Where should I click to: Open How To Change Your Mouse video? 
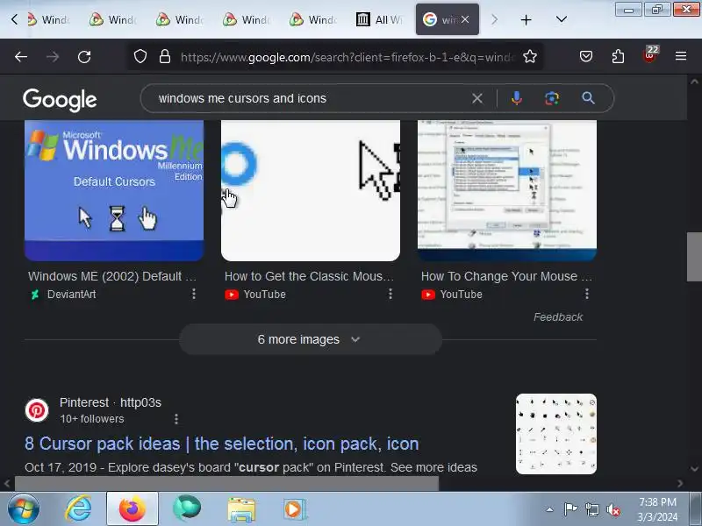506,276
